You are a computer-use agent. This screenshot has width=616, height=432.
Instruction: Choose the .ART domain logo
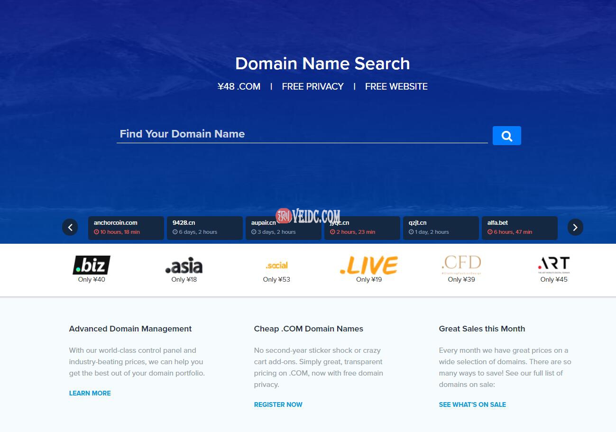pyautogui.click(x=553, y=265)
